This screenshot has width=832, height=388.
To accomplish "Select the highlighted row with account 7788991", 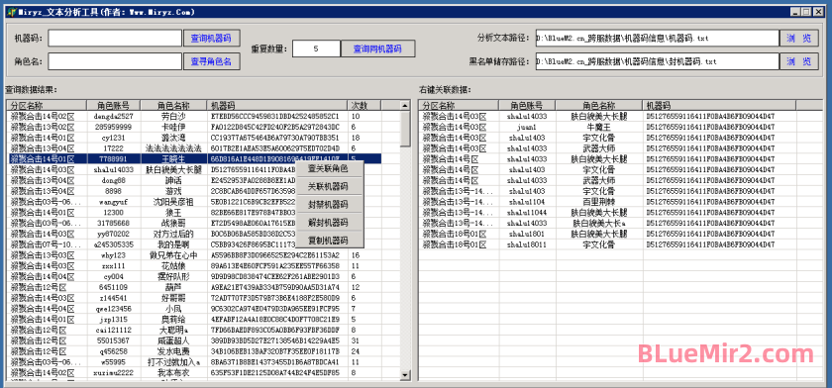I will 194,158.
